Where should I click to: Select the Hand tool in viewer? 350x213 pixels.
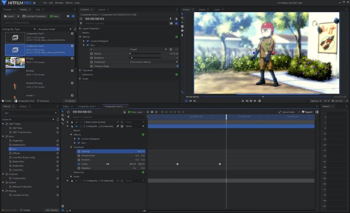[x=182, y=18]
